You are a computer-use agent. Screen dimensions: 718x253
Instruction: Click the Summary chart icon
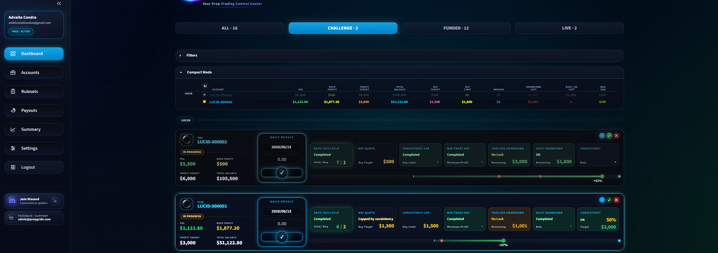click(13, 129)
